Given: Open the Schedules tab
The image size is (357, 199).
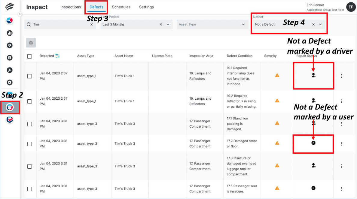Looking at the screenshot, I should (x=121, y=7).
